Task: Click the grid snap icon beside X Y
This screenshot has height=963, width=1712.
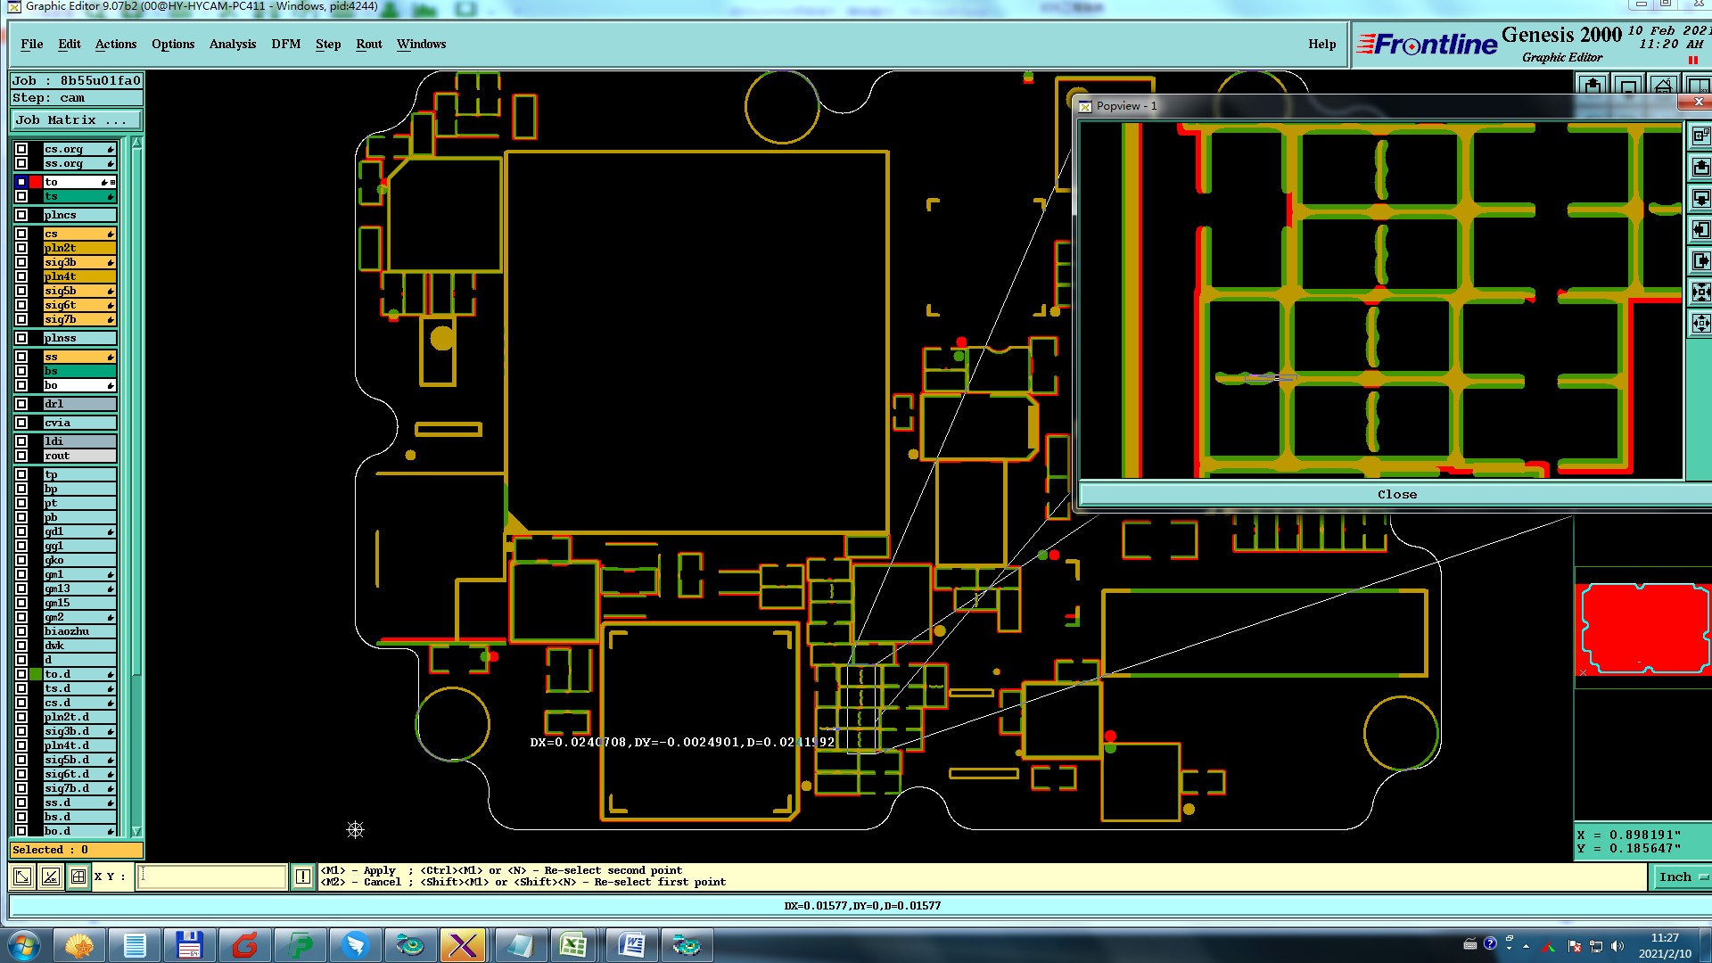Action: tap(78, 877)
